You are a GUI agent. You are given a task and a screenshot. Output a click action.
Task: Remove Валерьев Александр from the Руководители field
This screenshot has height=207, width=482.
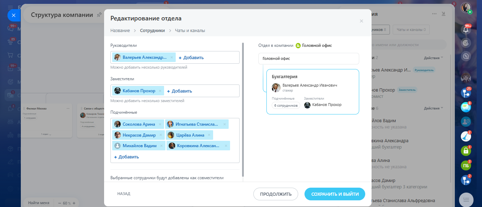pos(171,57)
